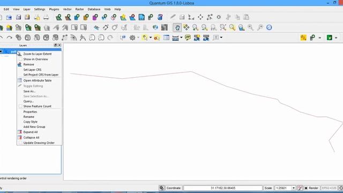Click the Node Tool icon
The width and height of the screenshot is (343, 193).
pyautogui.click(x=210, y=17)
